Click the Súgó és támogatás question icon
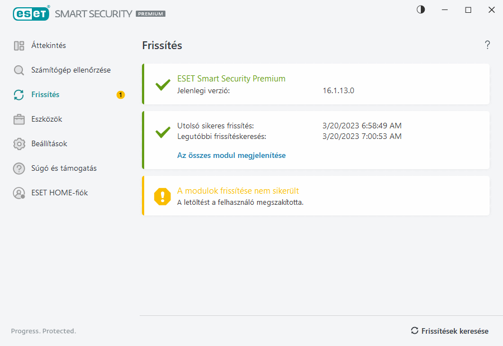This screenshot has height=346, width=503. click(x=19, y=169)
